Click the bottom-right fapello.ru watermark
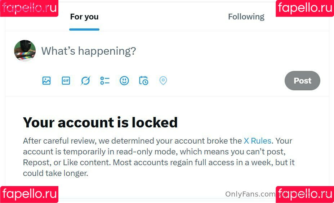 click(304, 194)
